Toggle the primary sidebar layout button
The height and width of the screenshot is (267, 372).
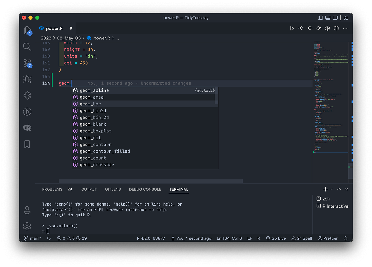[320, 18]
